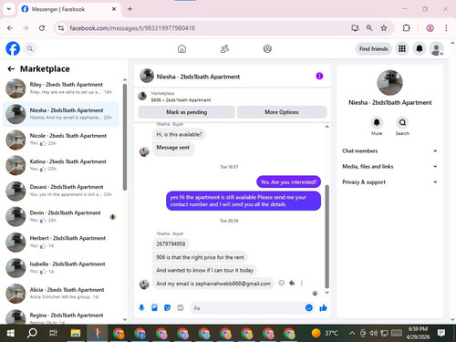Click the "Yes. Are you interested?" message bubble
456x342 pixels.
[288, 181]
